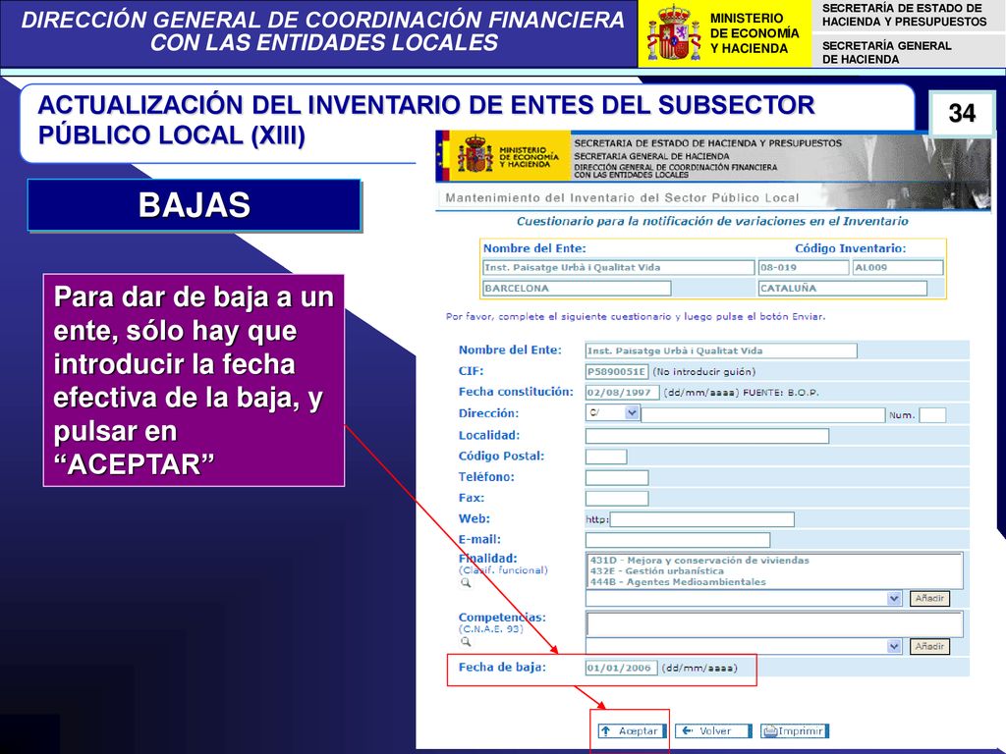Click the Volver button

click(713, 730)
